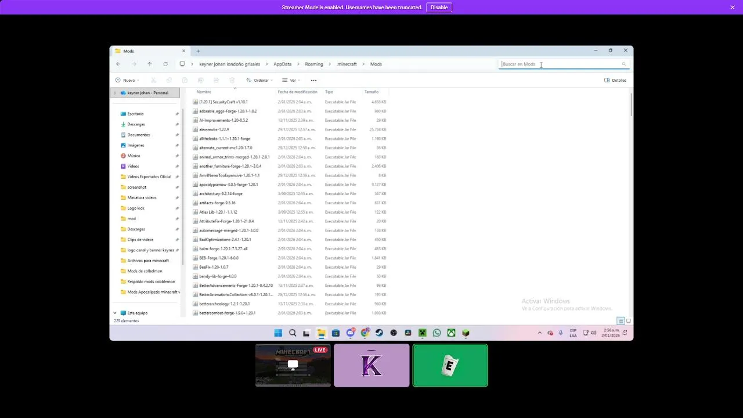
Task: Open Música in the sidebar
Action: pyautogui.click(x=134, y=156)
